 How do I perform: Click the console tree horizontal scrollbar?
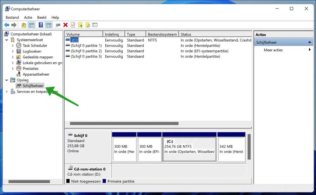click(x=29, y=182)
